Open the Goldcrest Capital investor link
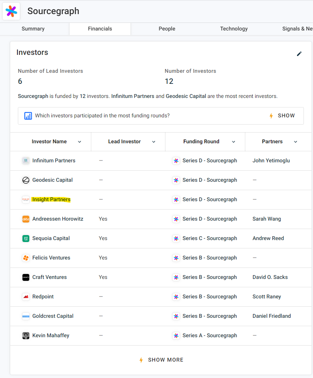 click(53, 316)
